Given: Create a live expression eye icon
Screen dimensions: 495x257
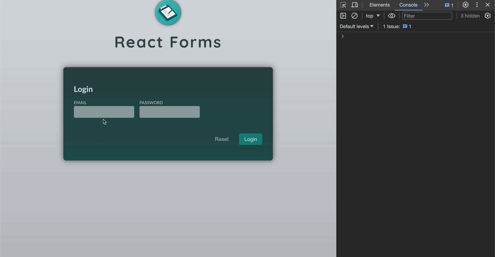Looking at the screenshot, I should point(392,16).
